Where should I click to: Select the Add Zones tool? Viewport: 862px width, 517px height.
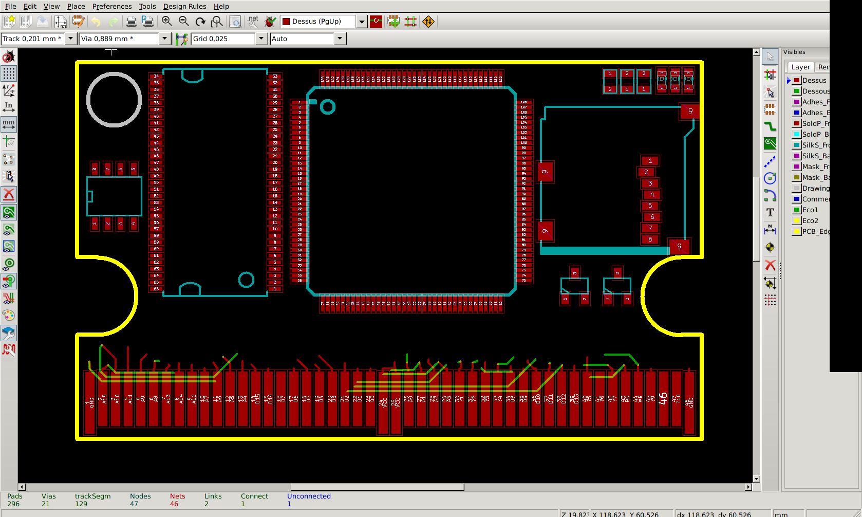point(770,144)
